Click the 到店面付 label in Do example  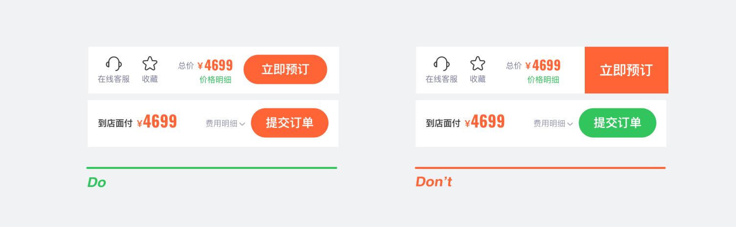[x=115, y=124]
